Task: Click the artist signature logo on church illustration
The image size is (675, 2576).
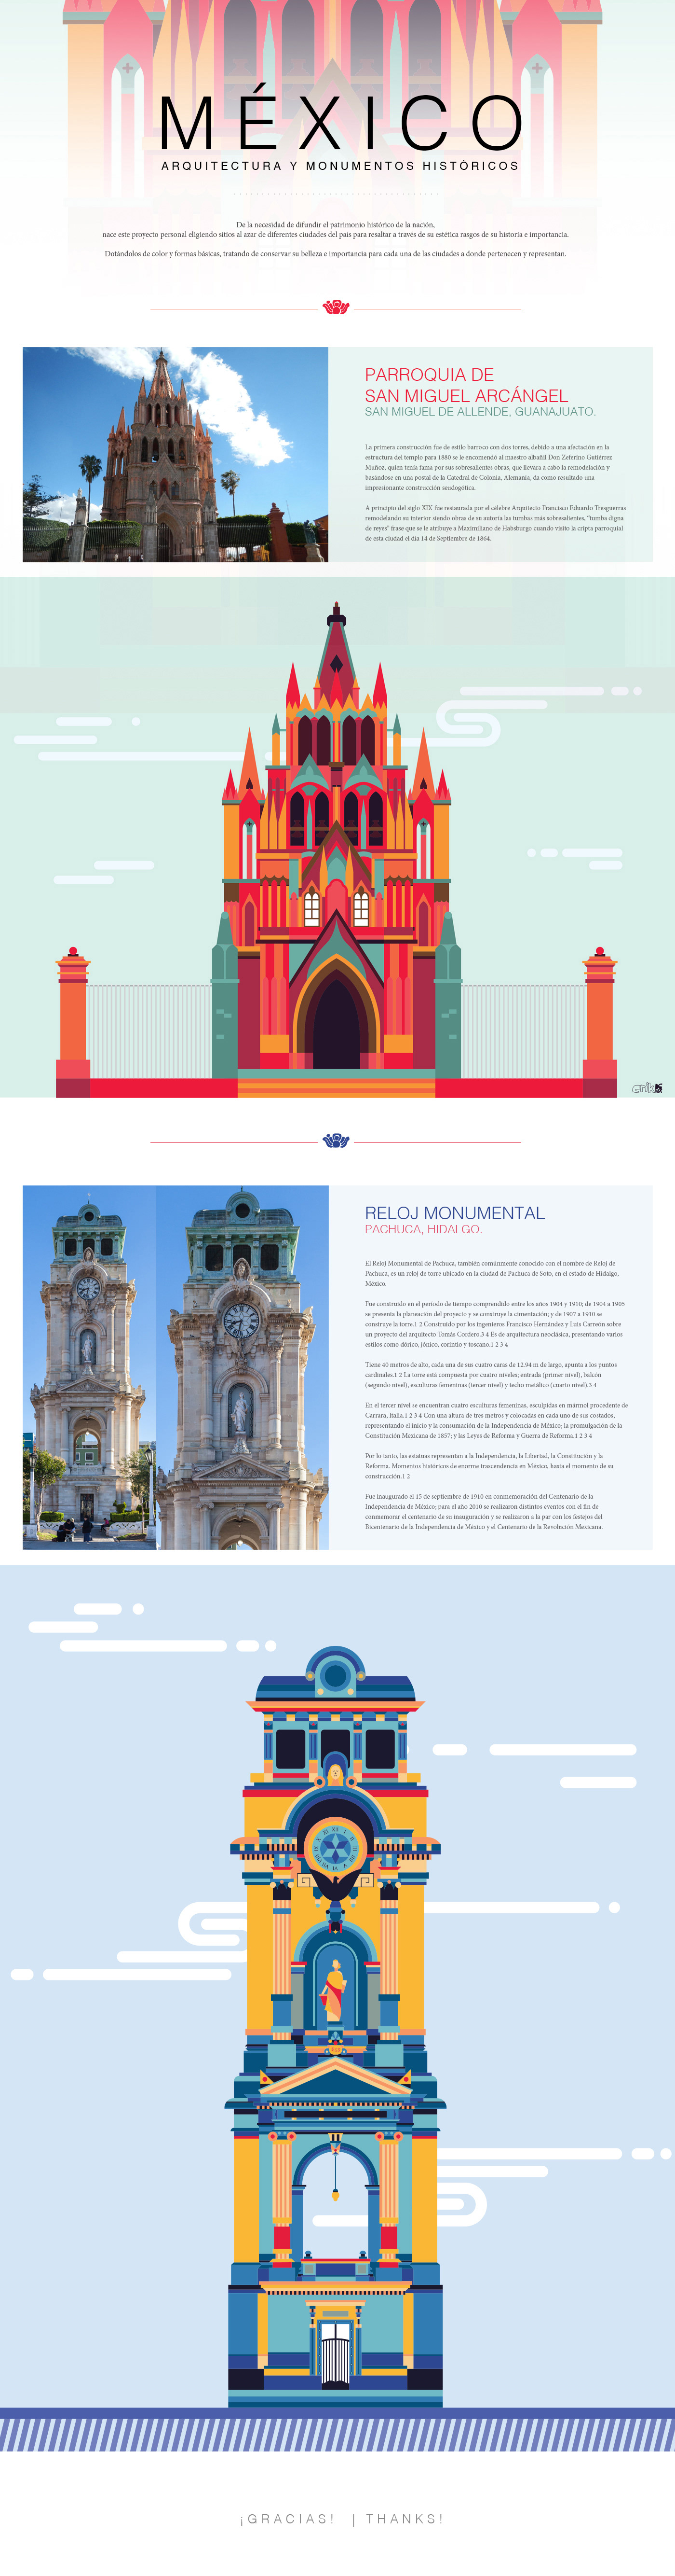Action: [647, 1088]
